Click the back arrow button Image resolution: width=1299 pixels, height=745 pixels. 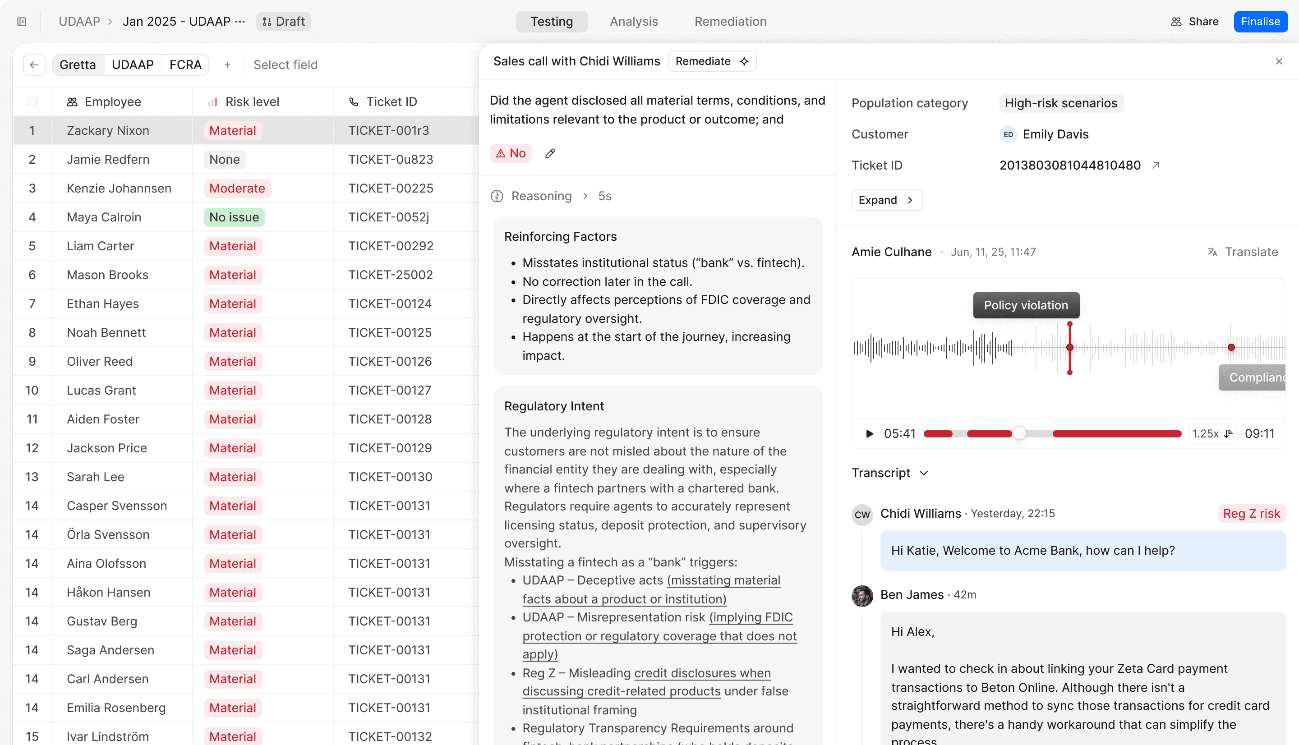click(x=34, y=65)
